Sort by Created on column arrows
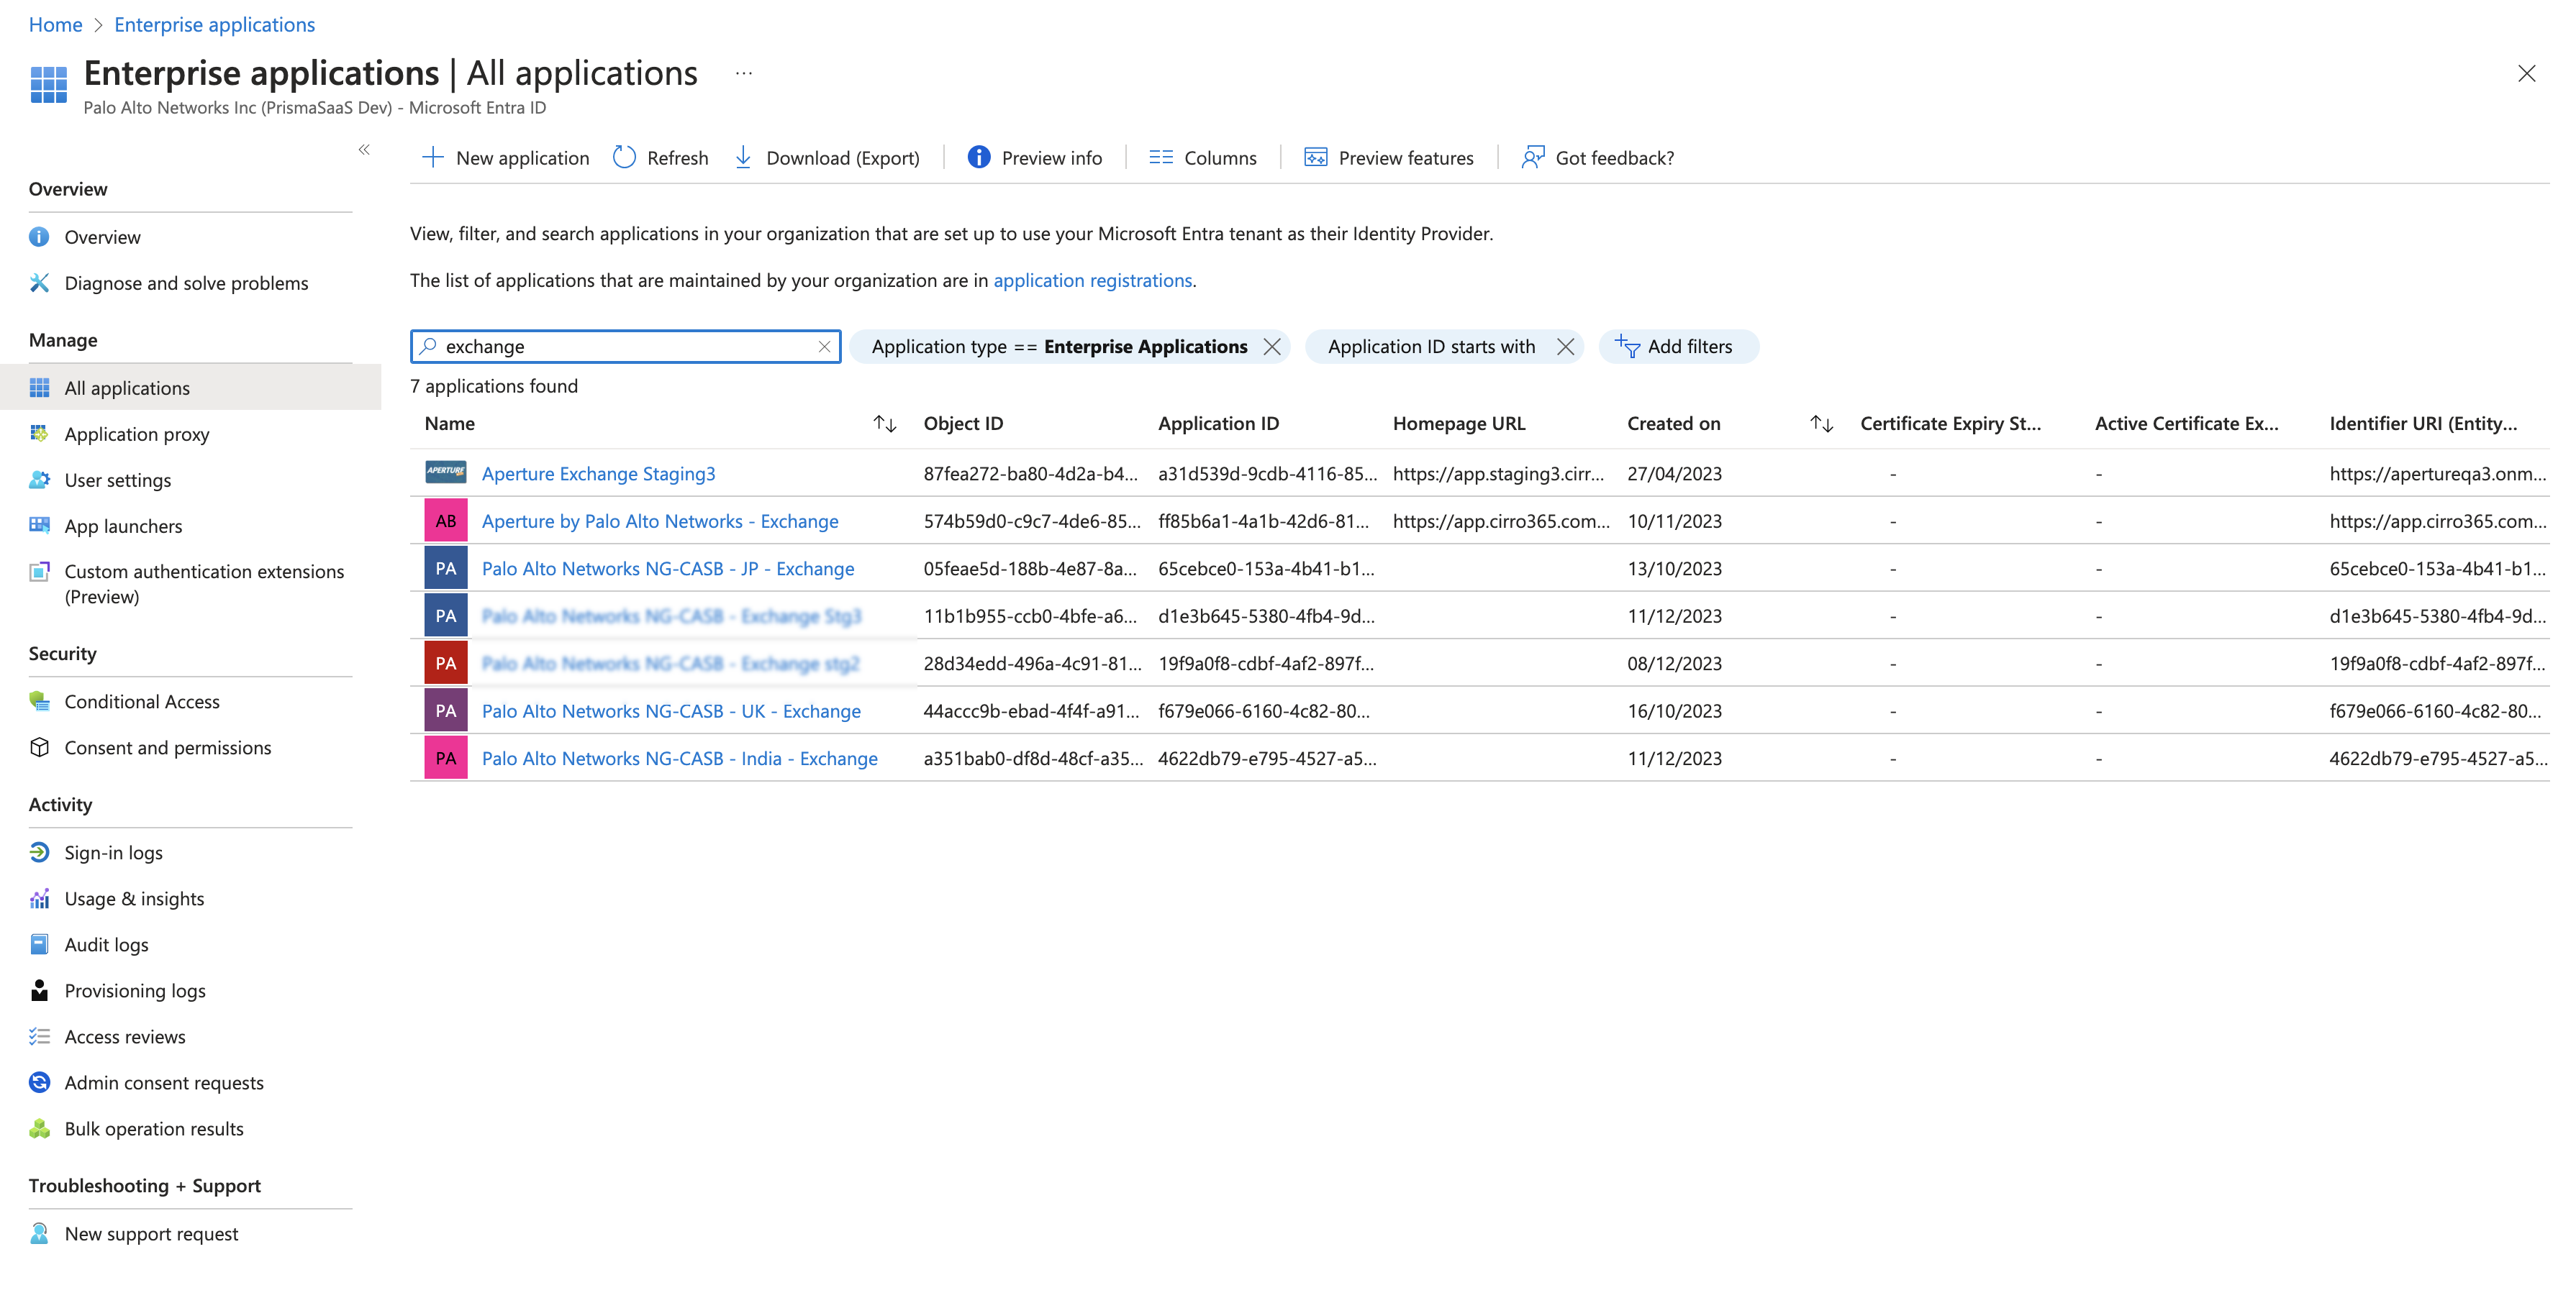This screenshot has width=2576, height=1303. (x=1821, y=424)
